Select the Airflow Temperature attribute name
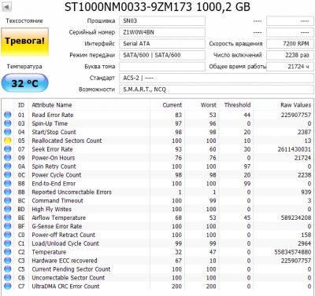Image resolution: width=315 pixels, height=296 pixels. click(59, 217)
